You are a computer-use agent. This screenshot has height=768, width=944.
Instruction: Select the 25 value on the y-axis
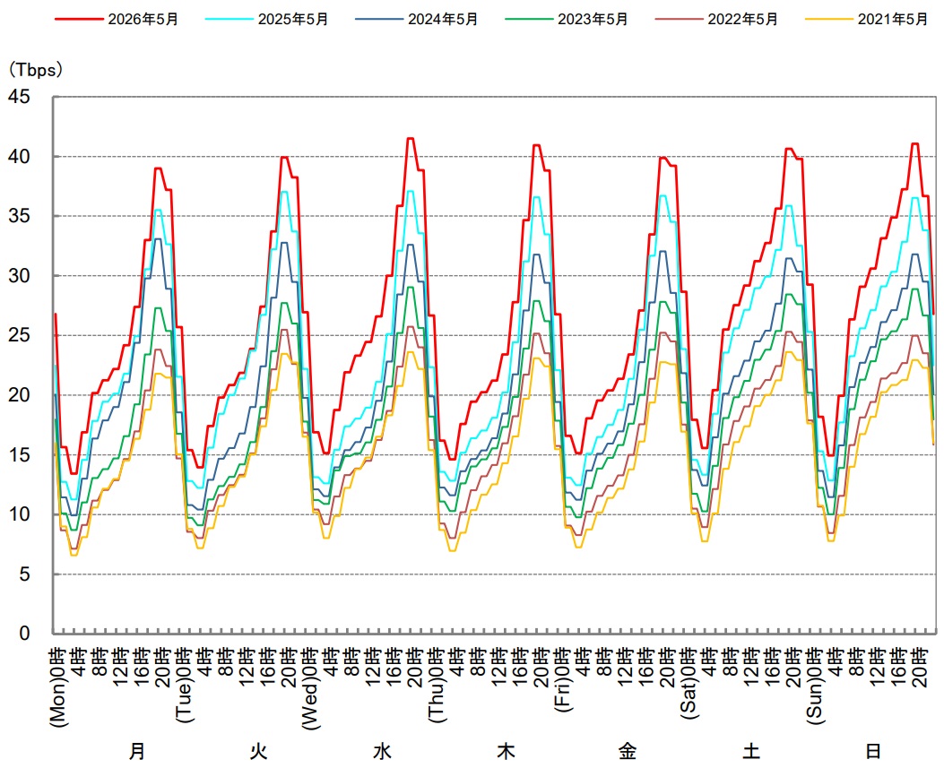(x=19, y=335)
